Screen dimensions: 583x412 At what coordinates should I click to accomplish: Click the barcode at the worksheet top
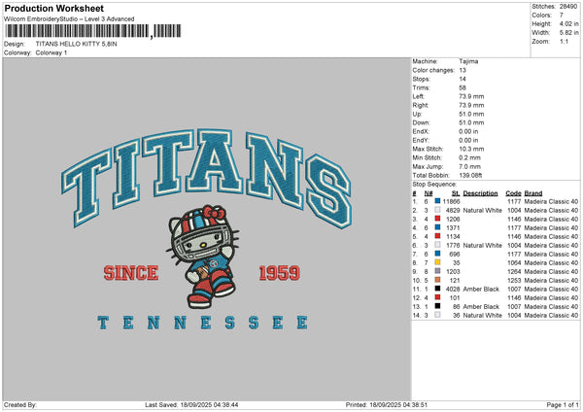click(x=93, y=31)
